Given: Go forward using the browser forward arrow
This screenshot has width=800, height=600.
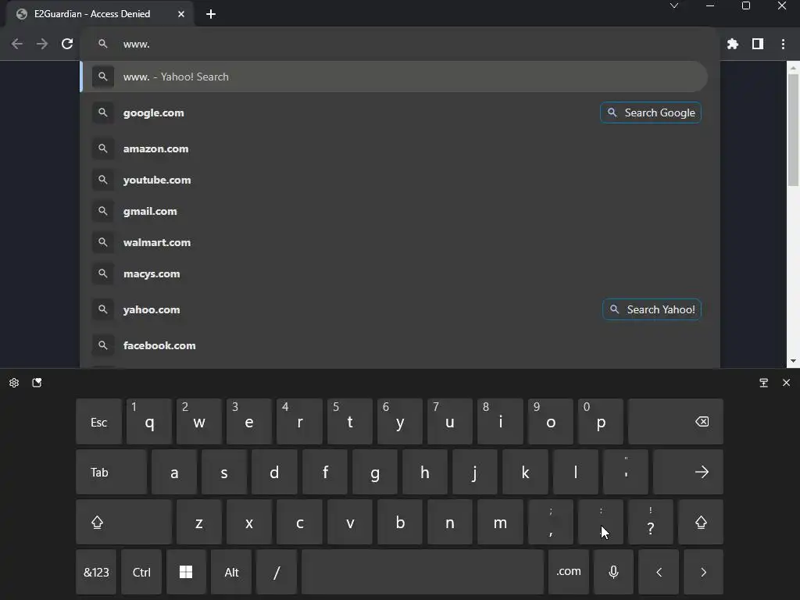Looking at the screenshot, I should click(42, 44).
